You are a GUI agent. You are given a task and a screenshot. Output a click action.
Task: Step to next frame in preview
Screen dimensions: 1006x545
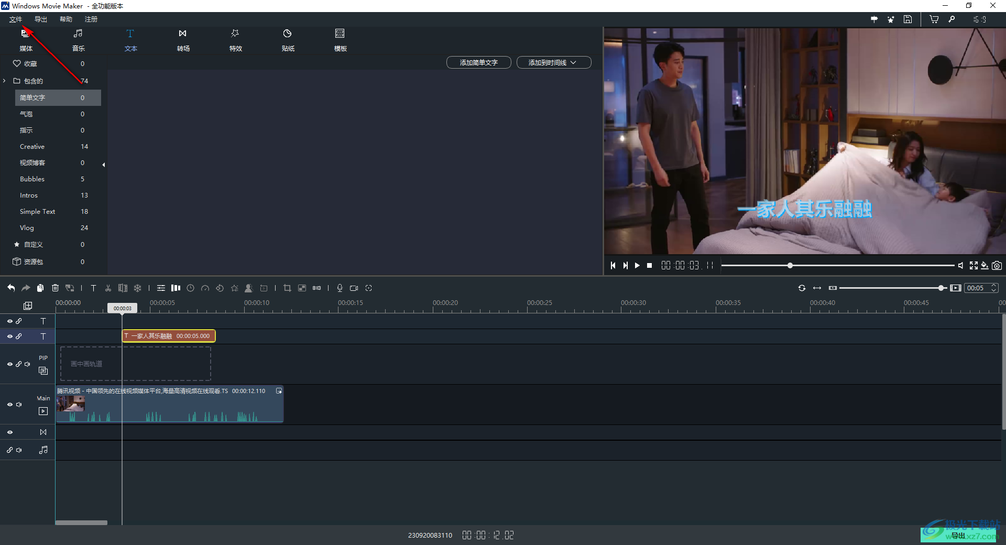click(x=625, y=266)
